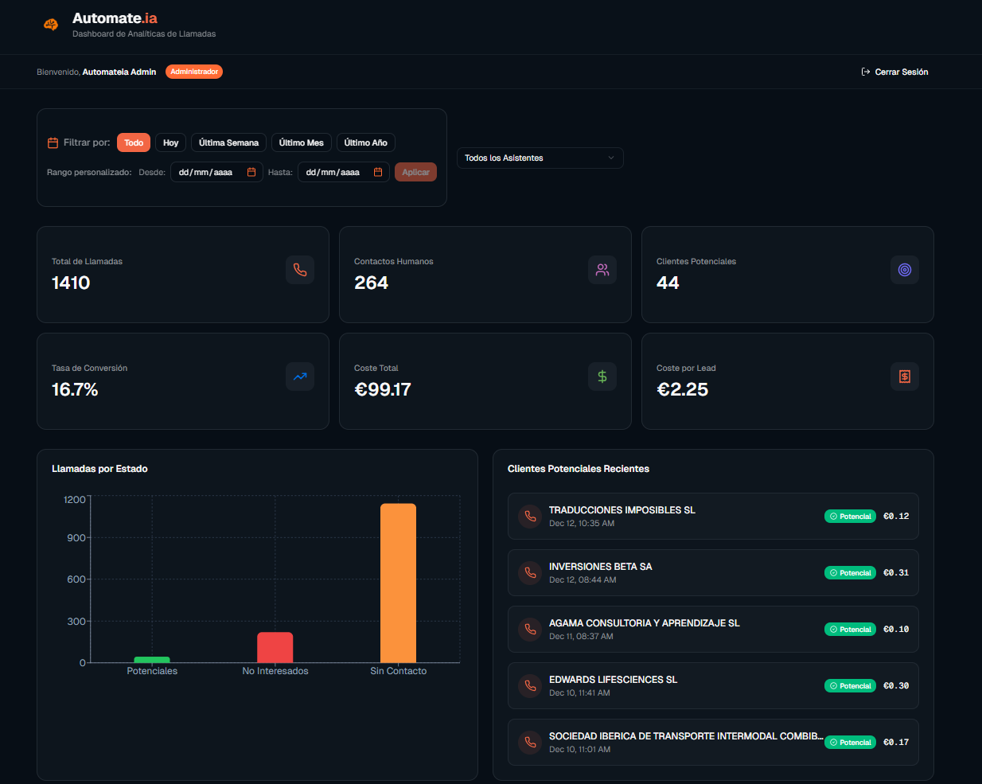The width and height of the screenshot is (982, 784).
Task: Click the banknote icon on Coste por Lead card
Action: (x=904, y=376)
